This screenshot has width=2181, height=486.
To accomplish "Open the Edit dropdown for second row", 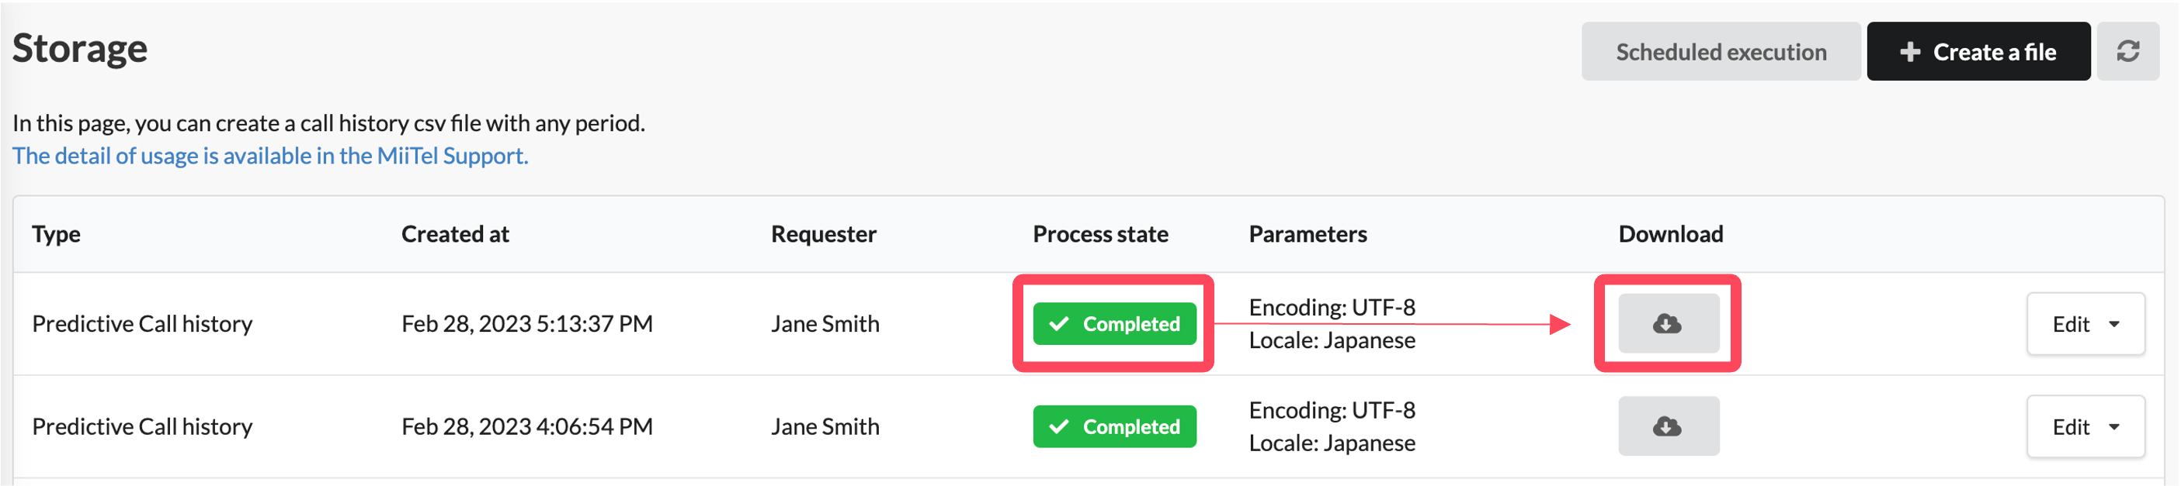I will [2085, 428].
